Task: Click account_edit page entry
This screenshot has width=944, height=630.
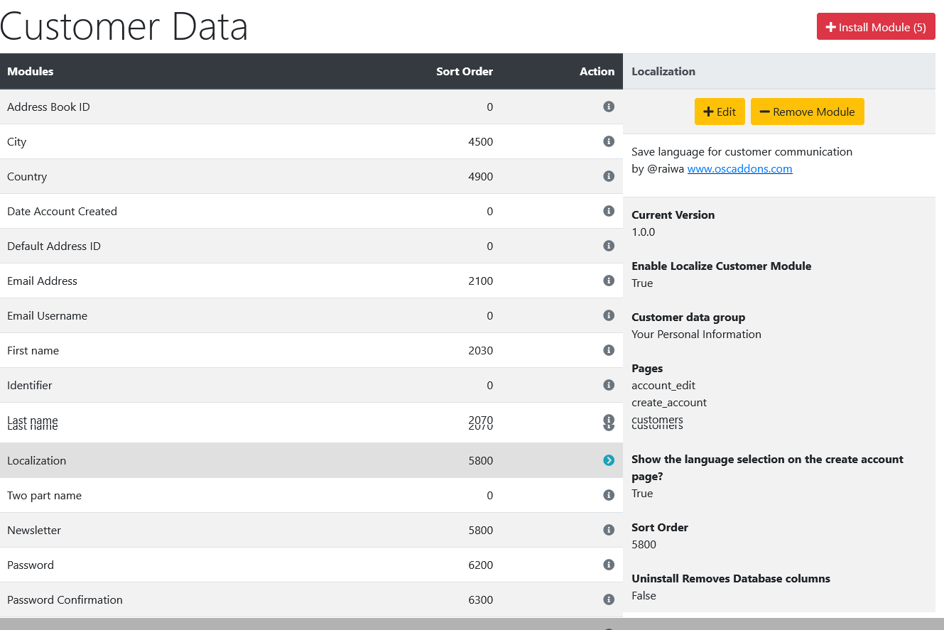Action: coord(663,386)
